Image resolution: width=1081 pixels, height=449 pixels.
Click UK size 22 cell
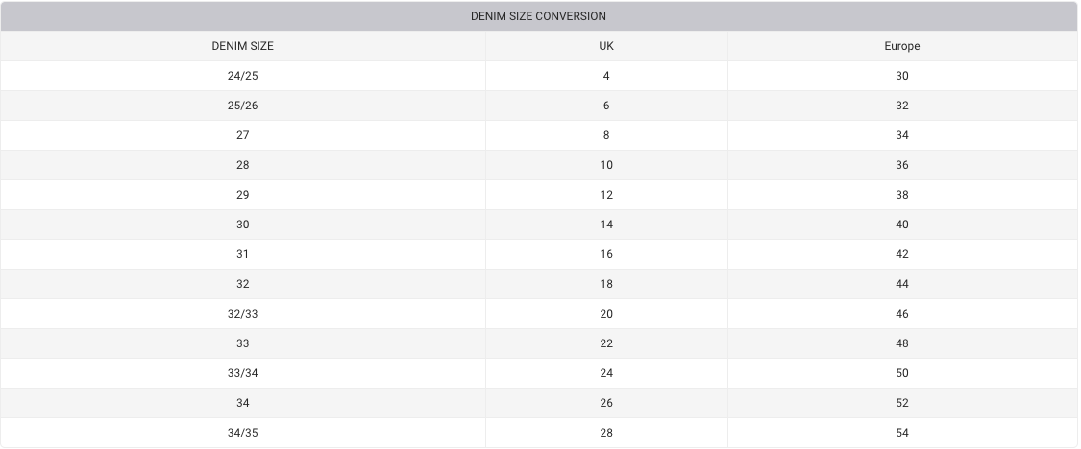click(x=606, y=343)
